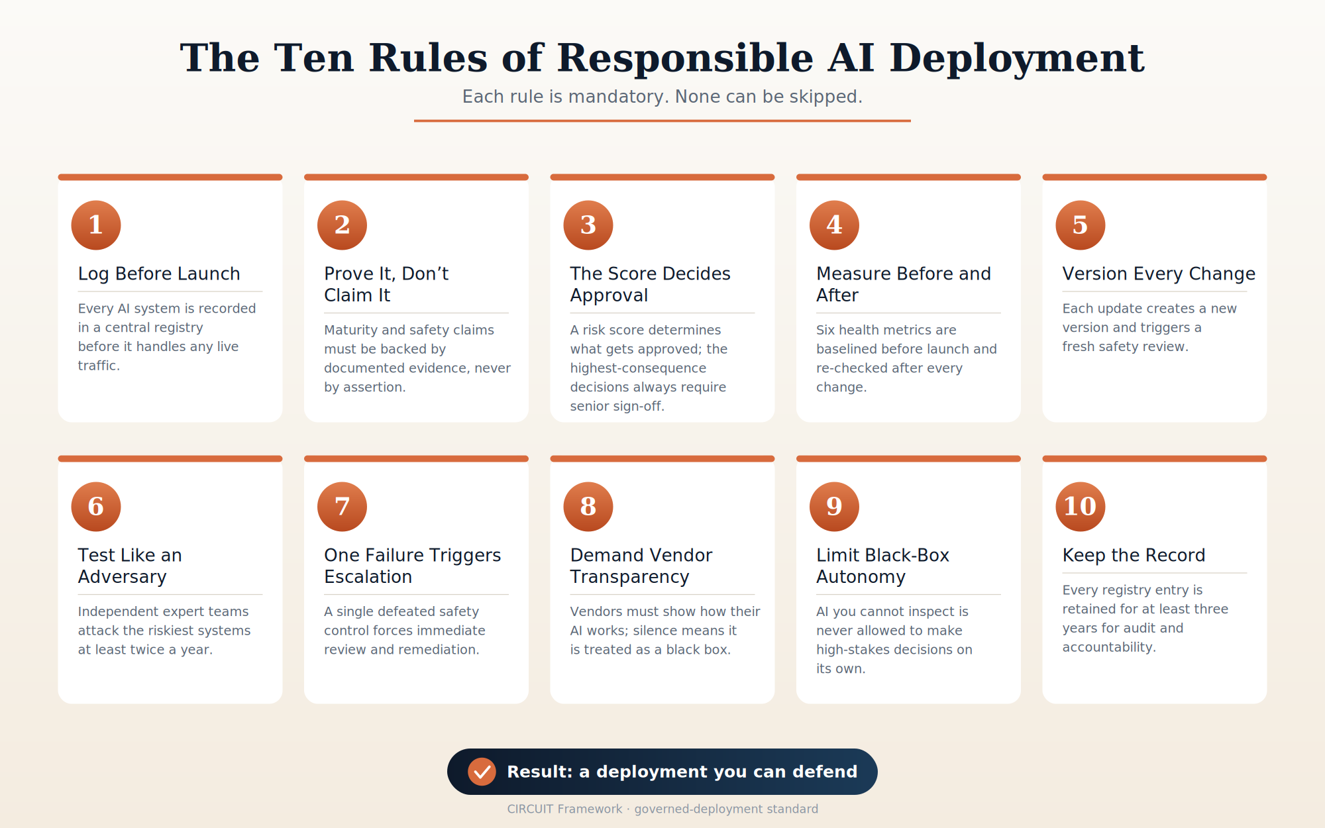This screenshot has width=1325, height=828.
Task: Select the 'Demand Vendor Transparency' heading
Action: [x=641, y=566]
